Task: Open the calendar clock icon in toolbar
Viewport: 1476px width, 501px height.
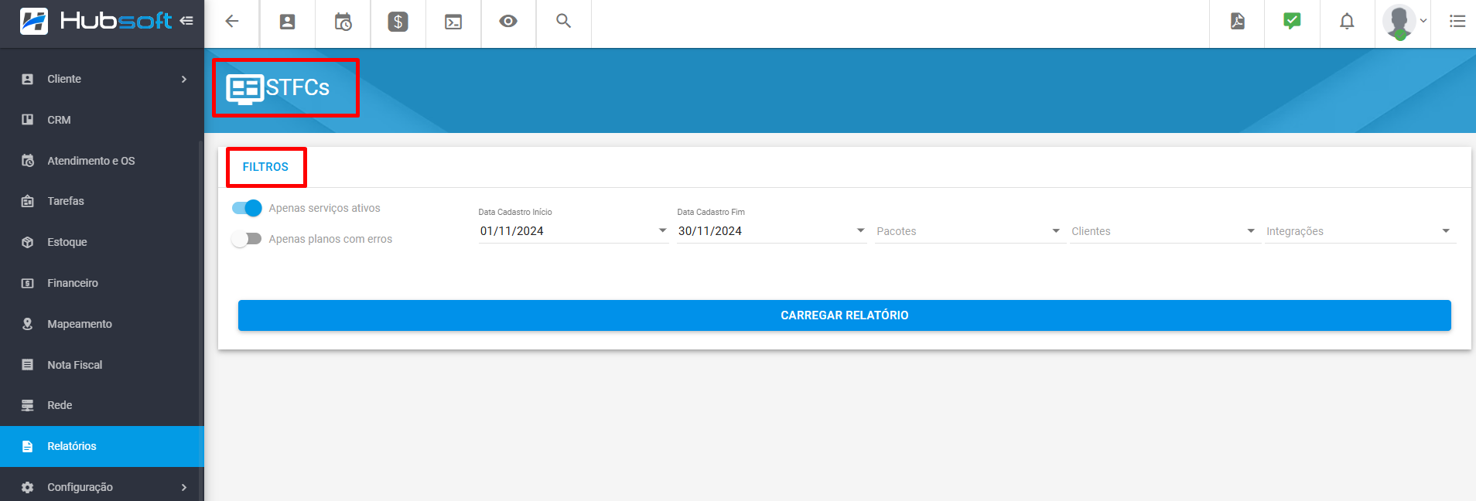Action: pos(343,22)
